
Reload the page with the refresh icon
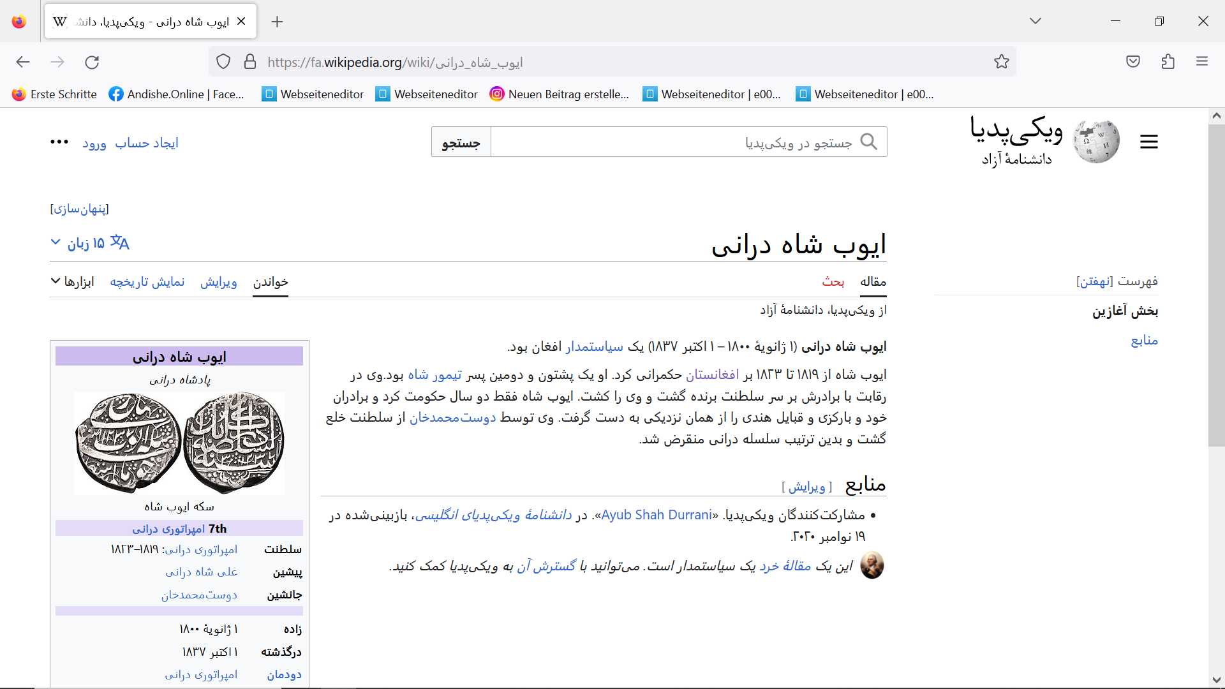pyautogui.click(x=92, y=62)
